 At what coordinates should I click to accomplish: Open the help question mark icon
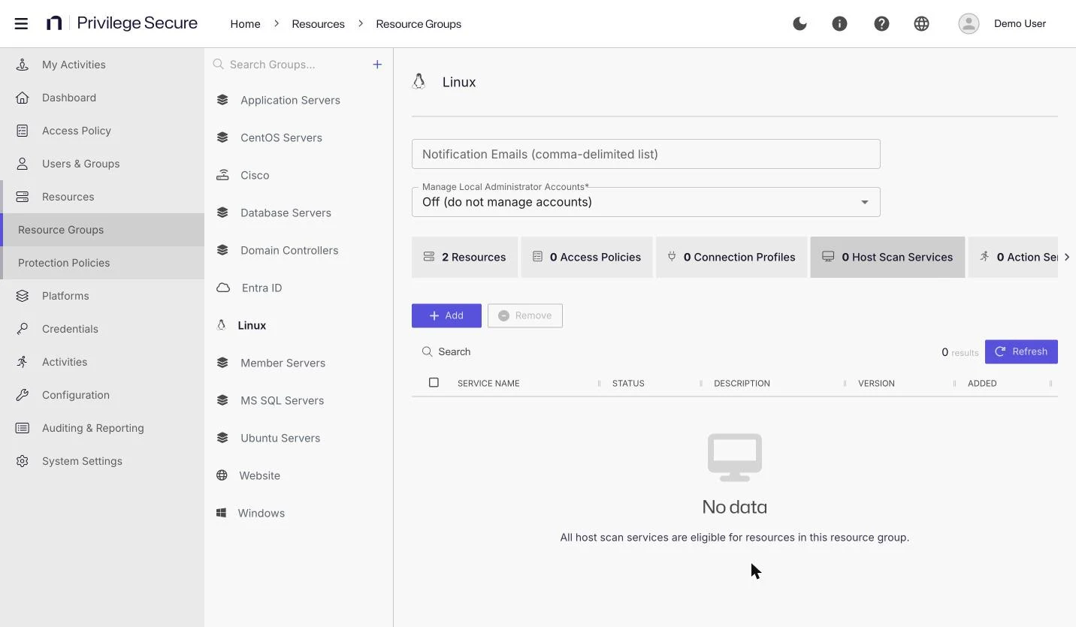[881, 23]
